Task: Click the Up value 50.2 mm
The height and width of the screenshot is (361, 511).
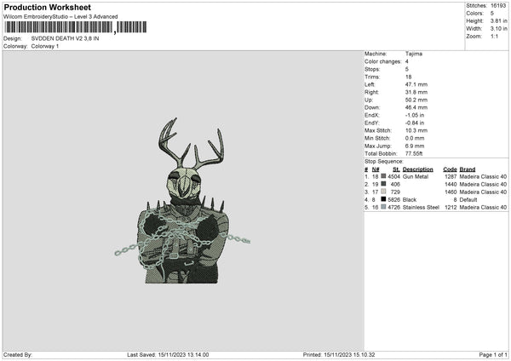Action: [416, 100]
